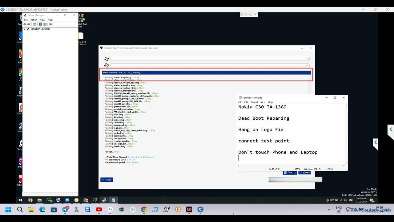394x222 pixels.
Task: Click Scan for hardware changes monitor icon
Action: tap(51, 24)
